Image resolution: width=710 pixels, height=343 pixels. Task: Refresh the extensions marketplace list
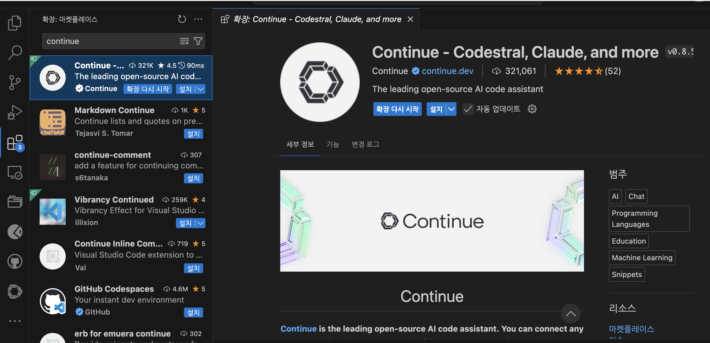click(x=182, y=19)
